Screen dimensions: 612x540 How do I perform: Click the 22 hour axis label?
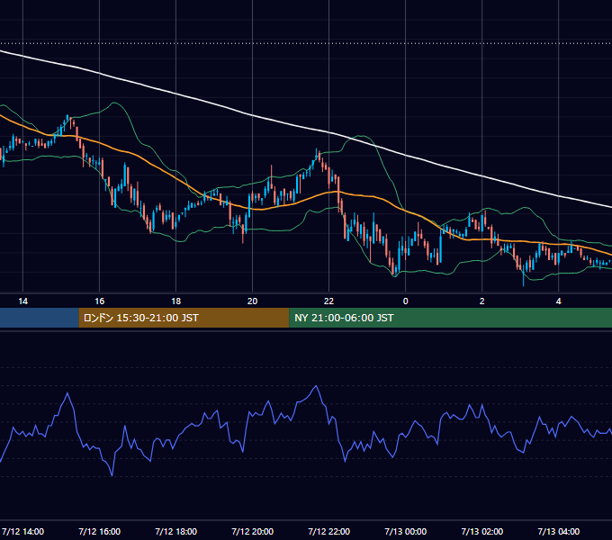click(x=329, y=301)
